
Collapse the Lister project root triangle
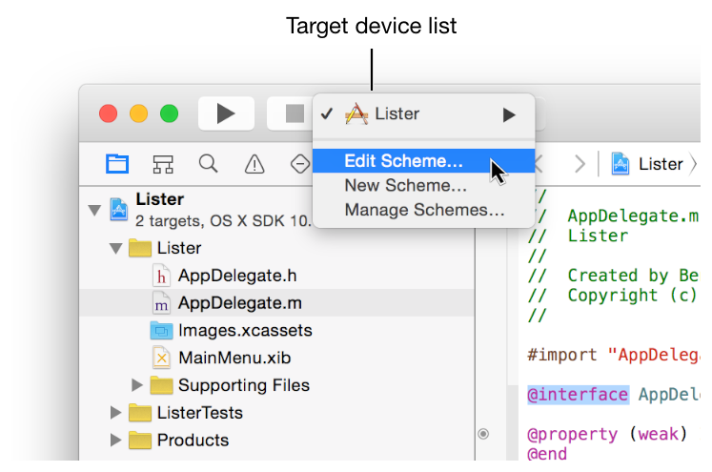pos(94,210)
